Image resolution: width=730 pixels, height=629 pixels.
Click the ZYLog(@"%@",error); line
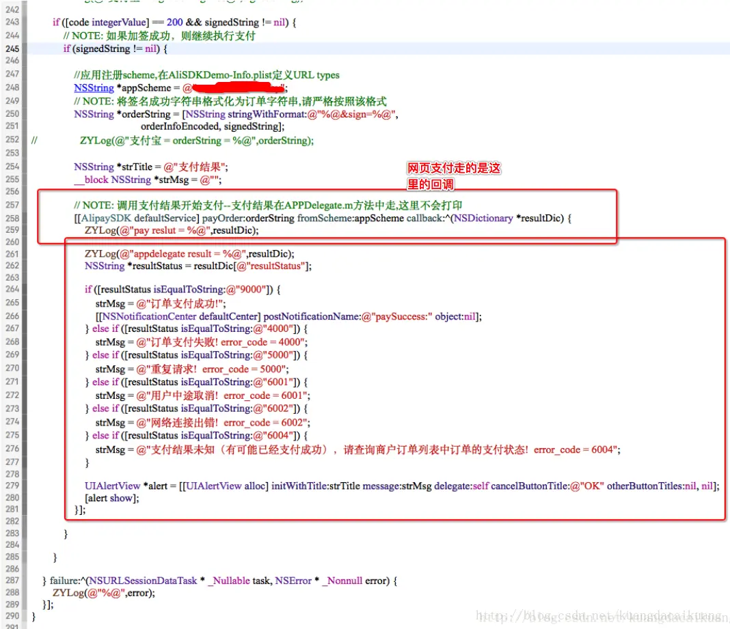click(x=103, y=593)
